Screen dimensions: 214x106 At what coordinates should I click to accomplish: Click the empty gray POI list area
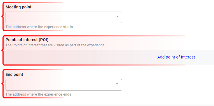click(81, 57)
